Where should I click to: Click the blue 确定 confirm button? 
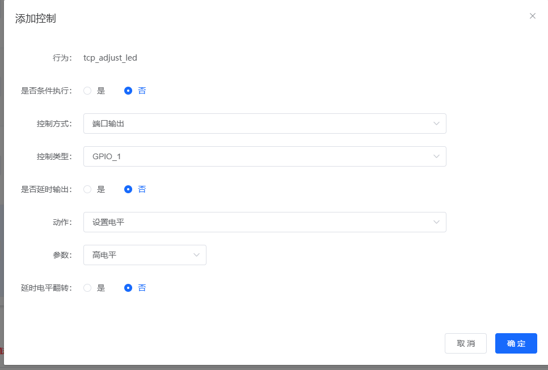[516, 343]
